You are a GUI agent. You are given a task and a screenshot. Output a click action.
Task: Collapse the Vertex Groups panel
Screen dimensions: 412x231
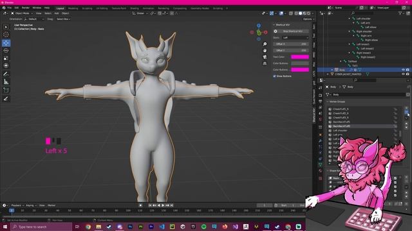pos(337,101)
